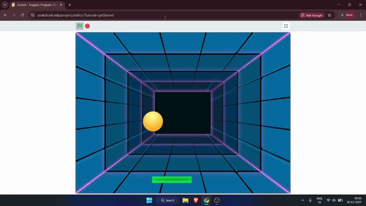Screen dimensions: 366x206
Task: Open Brave browser from taskbar
Action: tap(196, 200)
